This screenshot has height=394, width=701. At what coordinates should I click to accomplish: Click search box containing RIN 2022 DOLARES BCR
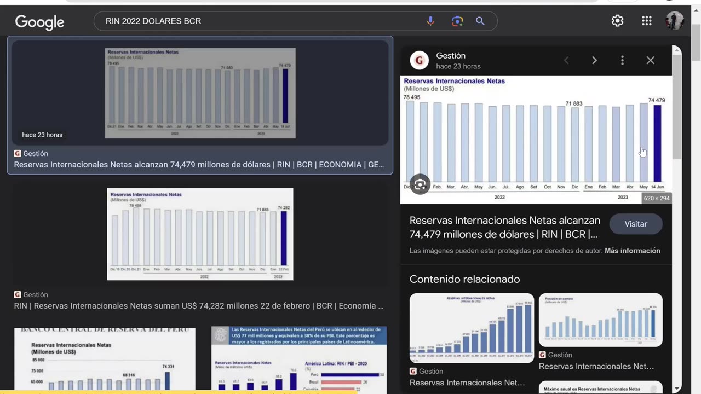pos(296,21)
